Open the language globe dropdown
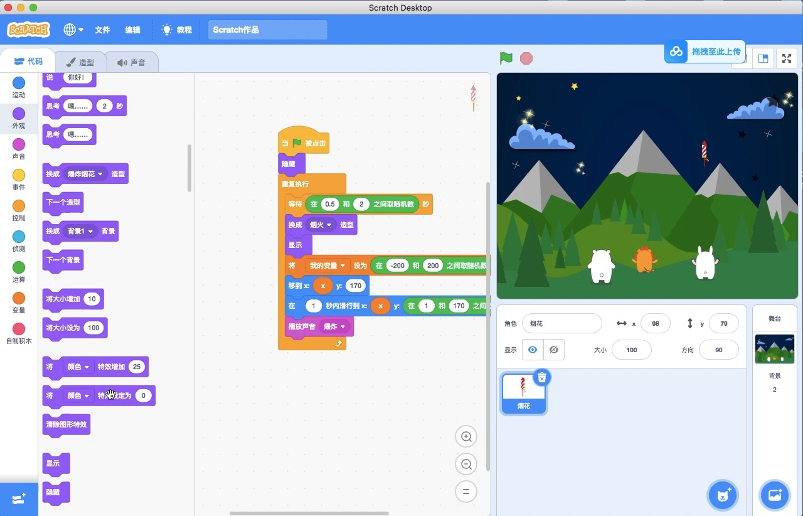The height and width of the screenshot is (516, 803). click(73, 30)
